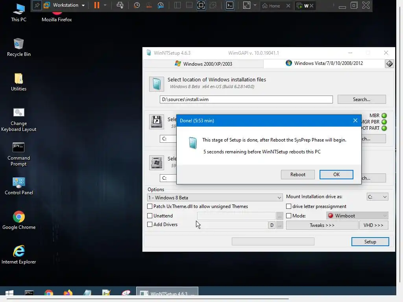
Task: Open the console view
Action: click(x=230, y=5)
